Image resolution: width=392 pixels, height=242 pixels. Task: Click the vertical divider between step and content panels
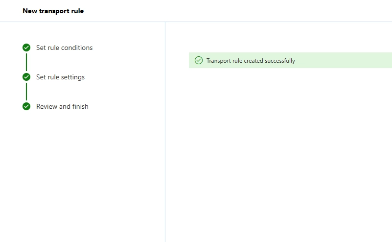[x=165, y=147]
